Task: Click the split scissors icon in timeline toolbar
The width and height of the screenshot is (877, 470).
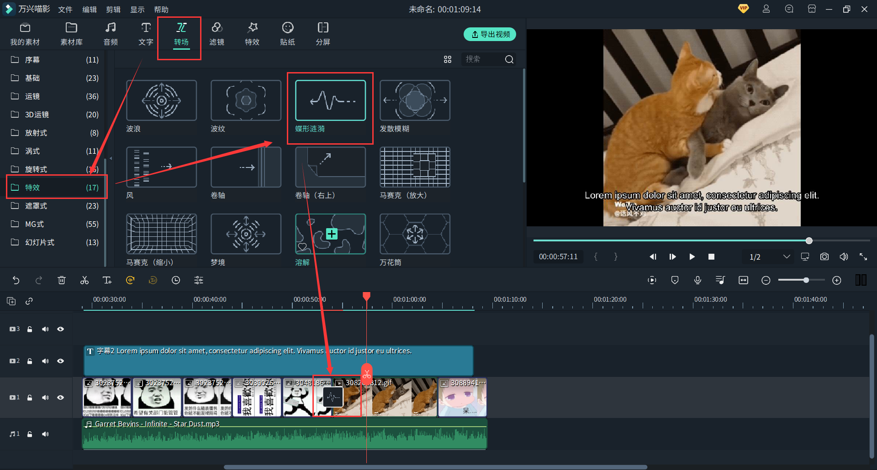Action: pyautogui.click(x=85, y=280)
